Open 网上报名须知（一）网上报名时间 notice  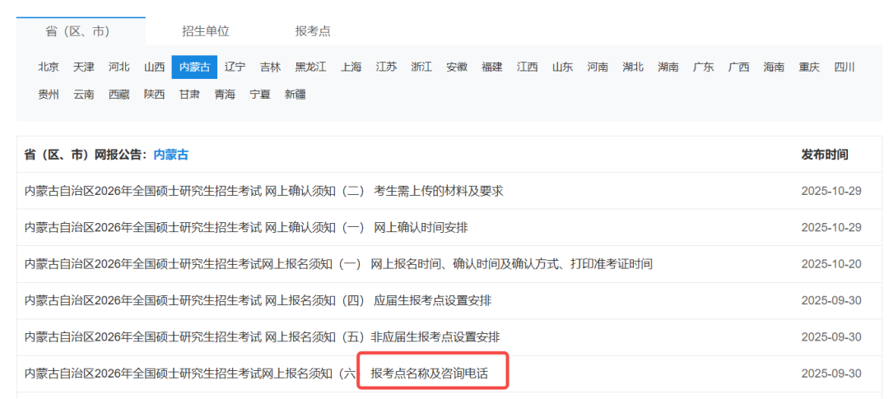click(x=337, y=264)
